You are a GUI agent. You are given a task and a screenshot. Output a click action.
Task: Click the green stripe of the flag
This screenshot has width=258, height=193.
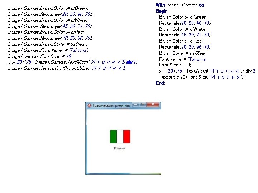113,137
